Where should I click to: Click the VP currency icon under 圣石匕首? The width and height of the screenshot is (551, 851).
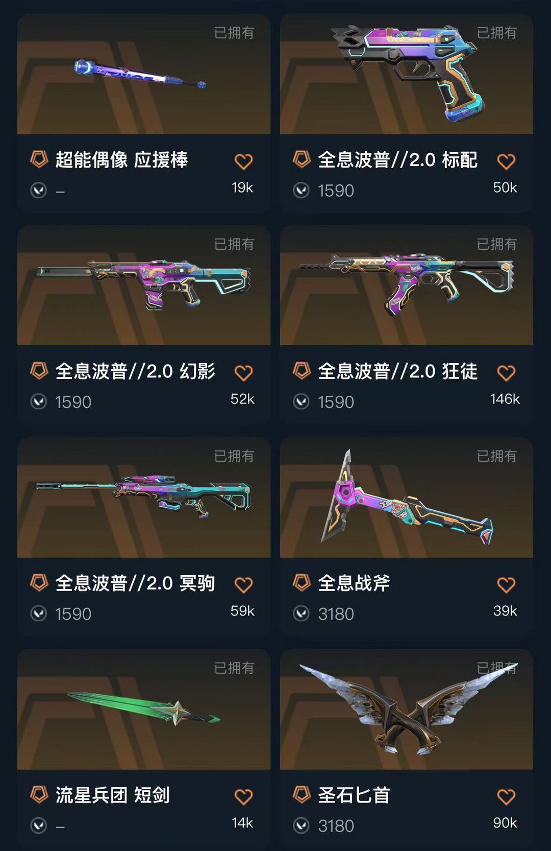pos(301,825)
